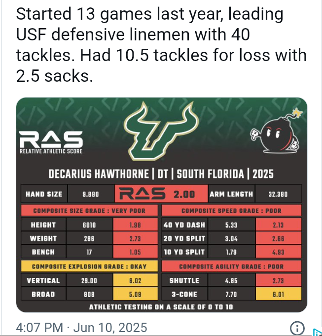The height and width of the screenshot is (336, 322).
Task: Click the RAS Relative Athletic Score logo
Action: (x=51, y=142)
